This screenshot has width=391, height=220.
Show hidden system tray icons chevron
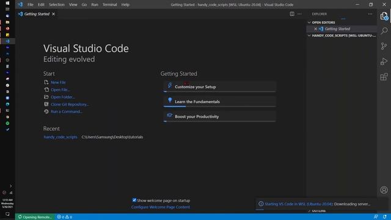[10, 186]
